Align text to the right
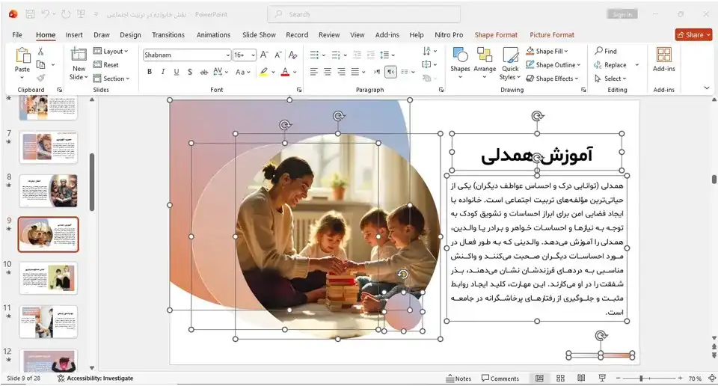The width and height of the screenshot is (718, 386). tap(341, 72)
